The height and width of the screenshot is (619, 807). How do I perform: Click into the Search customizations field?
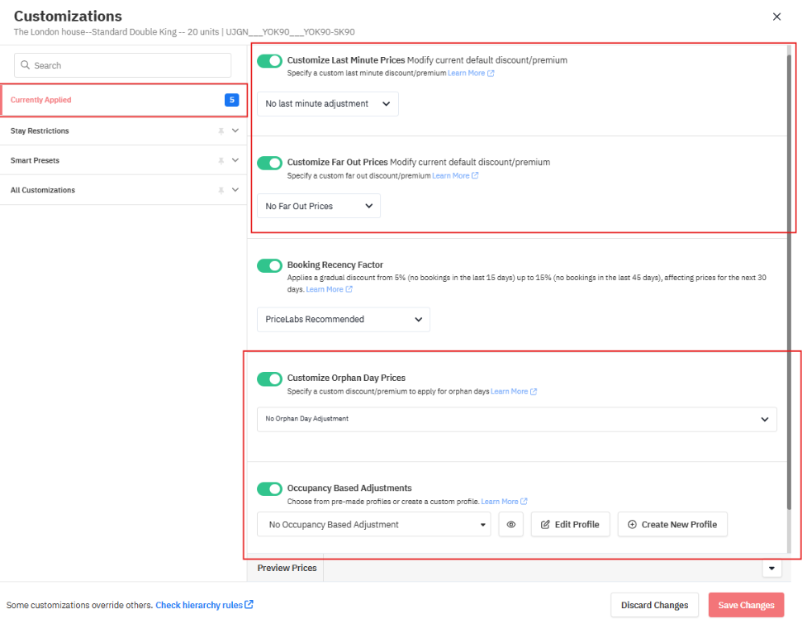[124, 65]
